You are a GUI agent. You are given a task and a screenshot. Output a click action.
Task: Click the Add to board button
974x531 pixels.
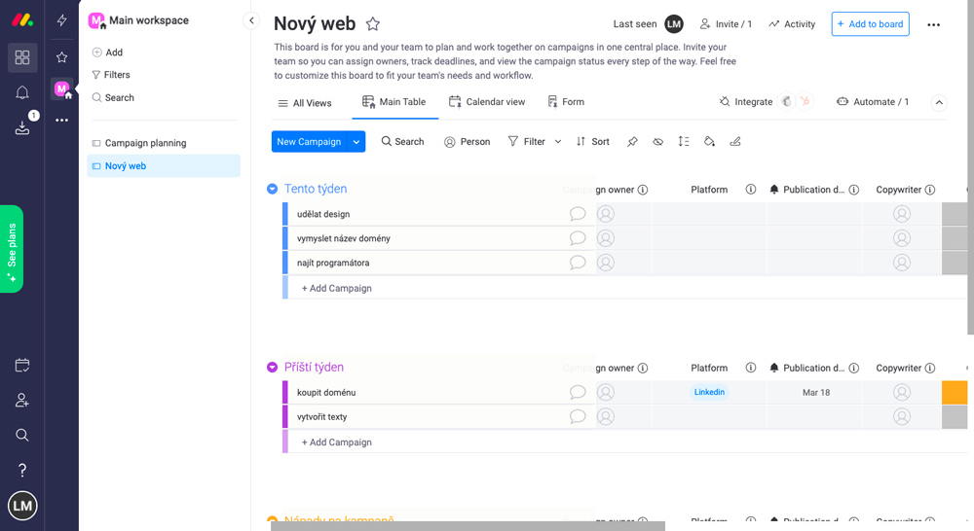[870, 24]
